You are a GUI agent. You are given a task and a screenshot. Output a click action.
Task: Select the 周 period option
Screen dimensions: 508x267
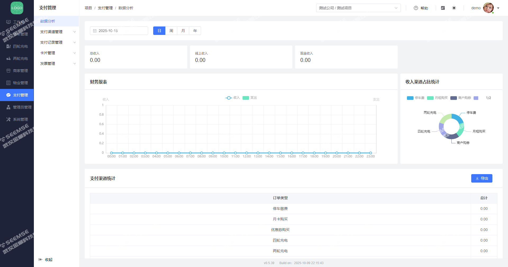(x=171, y=31)
